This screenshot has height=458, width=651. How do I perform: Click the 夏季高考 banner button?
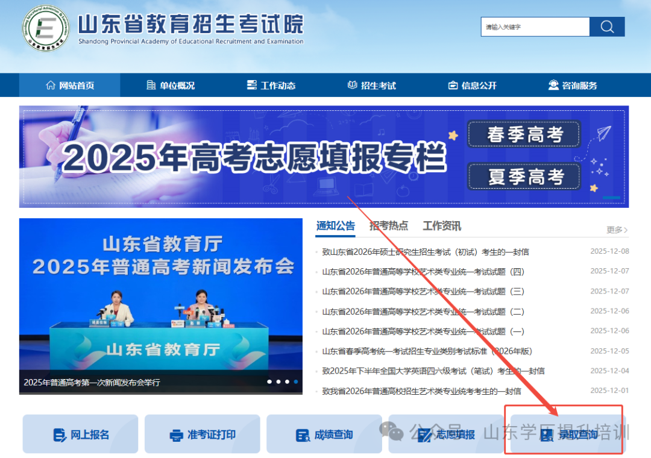pos(524,176)
